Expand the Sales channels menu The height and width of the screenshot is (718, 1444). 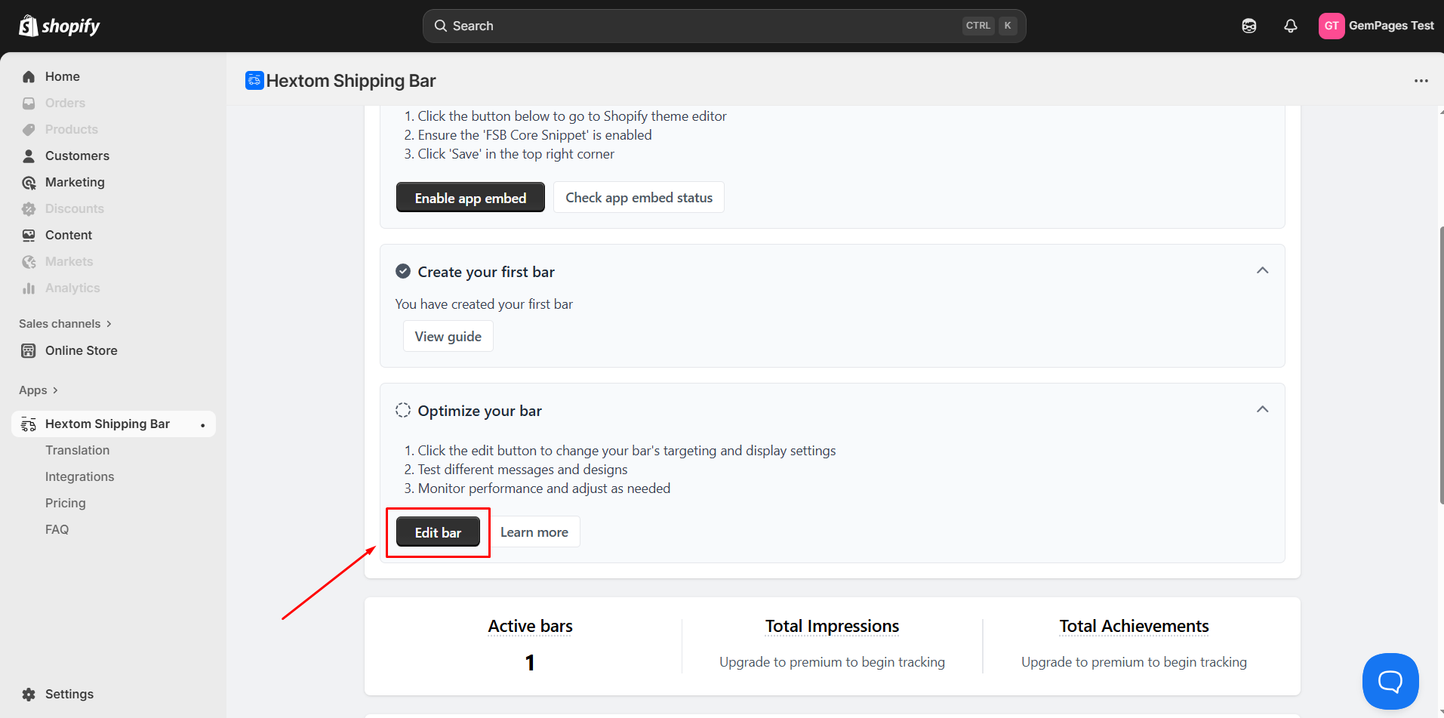[65, 324]
